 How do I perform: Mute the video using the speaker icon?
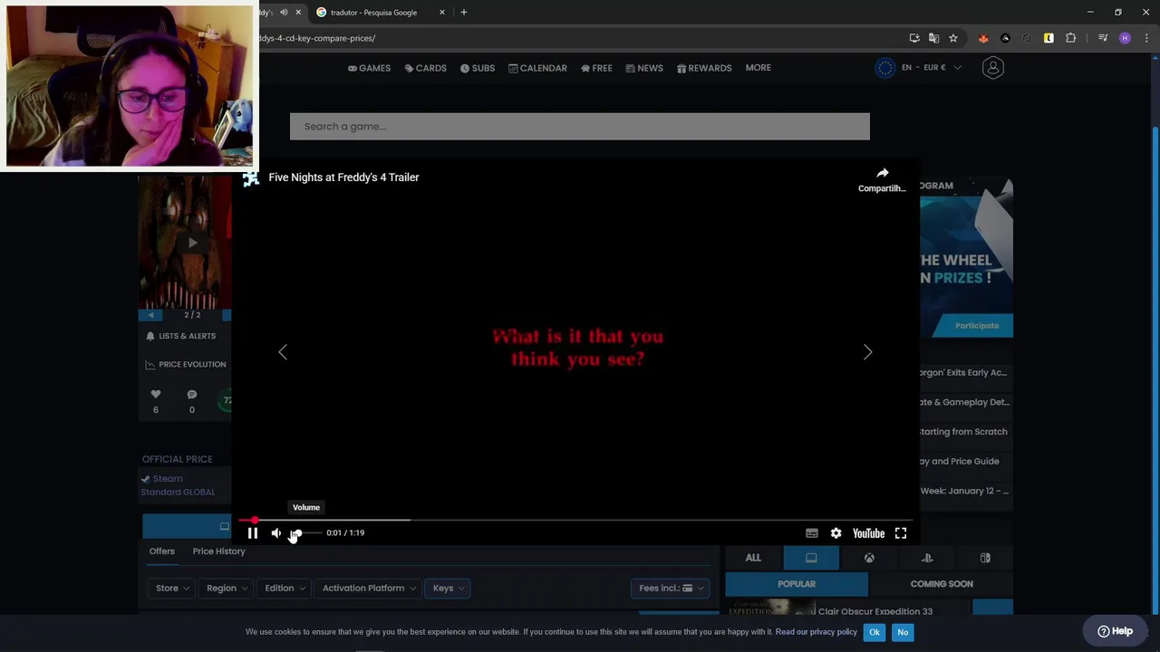coord(276,533)
